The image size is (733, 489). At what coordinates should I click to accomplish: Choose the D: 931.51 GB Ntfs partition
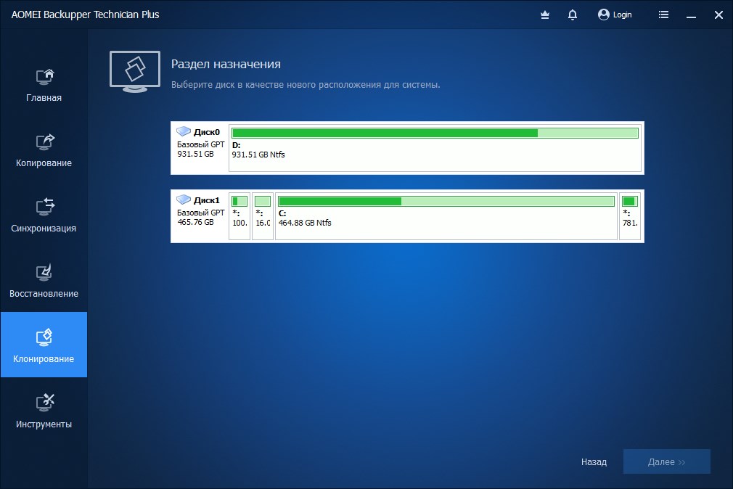(x=435, y=148)
